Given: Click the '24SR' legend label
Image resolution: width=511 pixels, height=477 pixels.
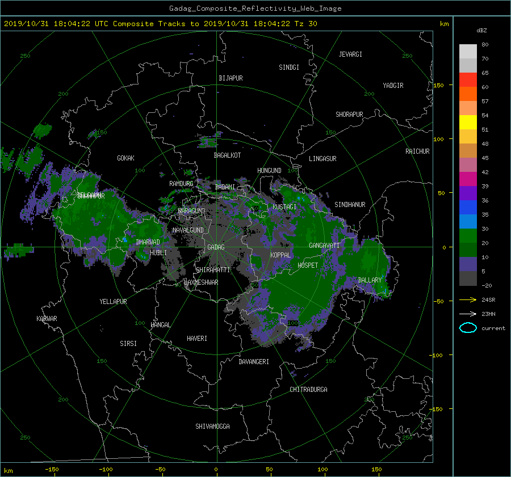Looking at the screenshot, I should tap(488, 299).
